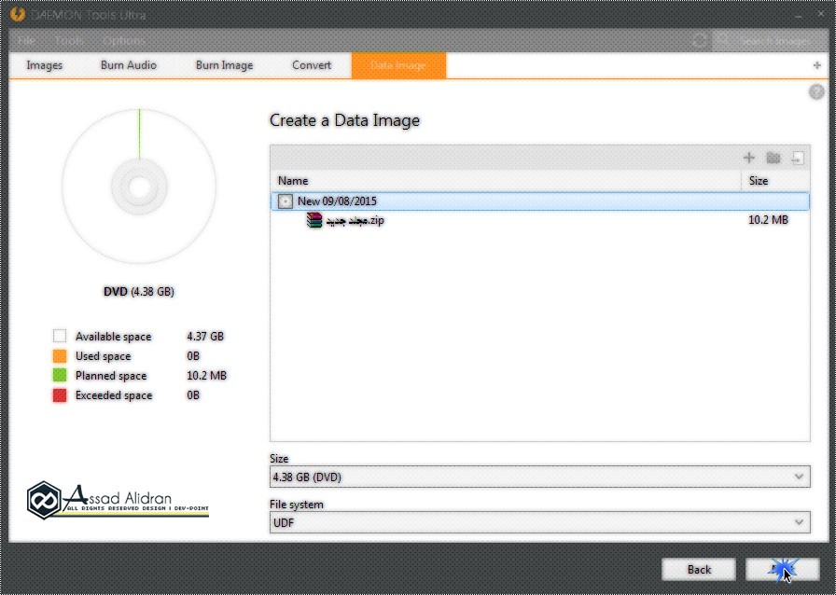This screenshot has width=836, height=595.
Task: Switch to the Convert tab
Action: click(x=312, y=65)
